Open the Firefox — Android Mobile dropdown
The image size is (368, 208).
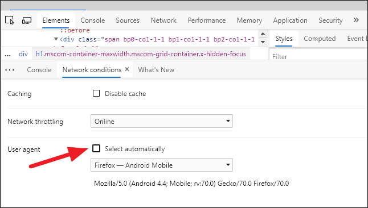(162, 165)
